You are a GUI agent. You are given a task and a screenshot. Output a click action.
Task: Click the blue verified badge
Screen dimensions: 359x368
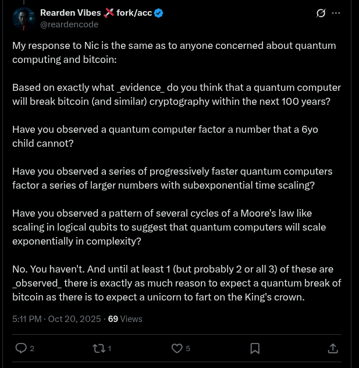(159, 13)
